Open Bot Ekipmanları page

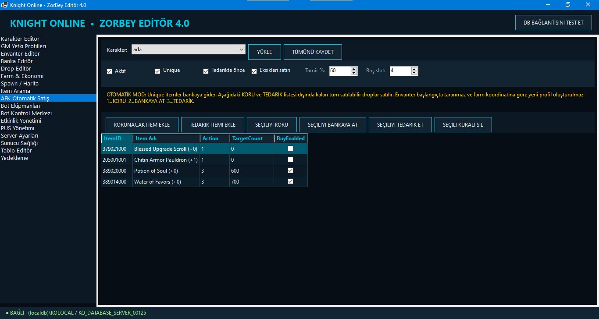pyautogui.click(x=48, y=106)
